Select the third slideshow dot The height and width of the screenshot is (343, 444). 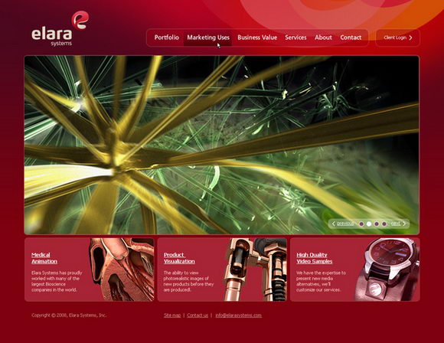pyautogui.click(x=377, y=224)
